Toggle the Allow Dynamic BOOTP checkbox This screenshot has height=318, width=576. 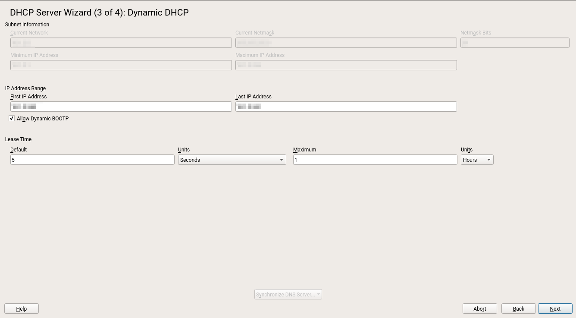[x=11, y=118]
